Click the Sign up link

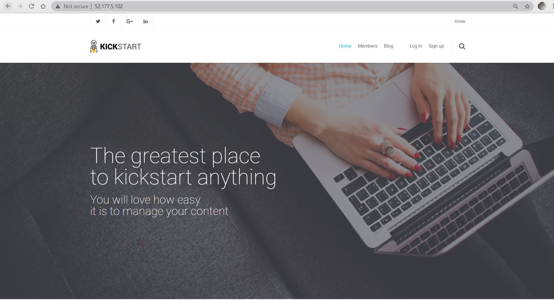[436, 46]
